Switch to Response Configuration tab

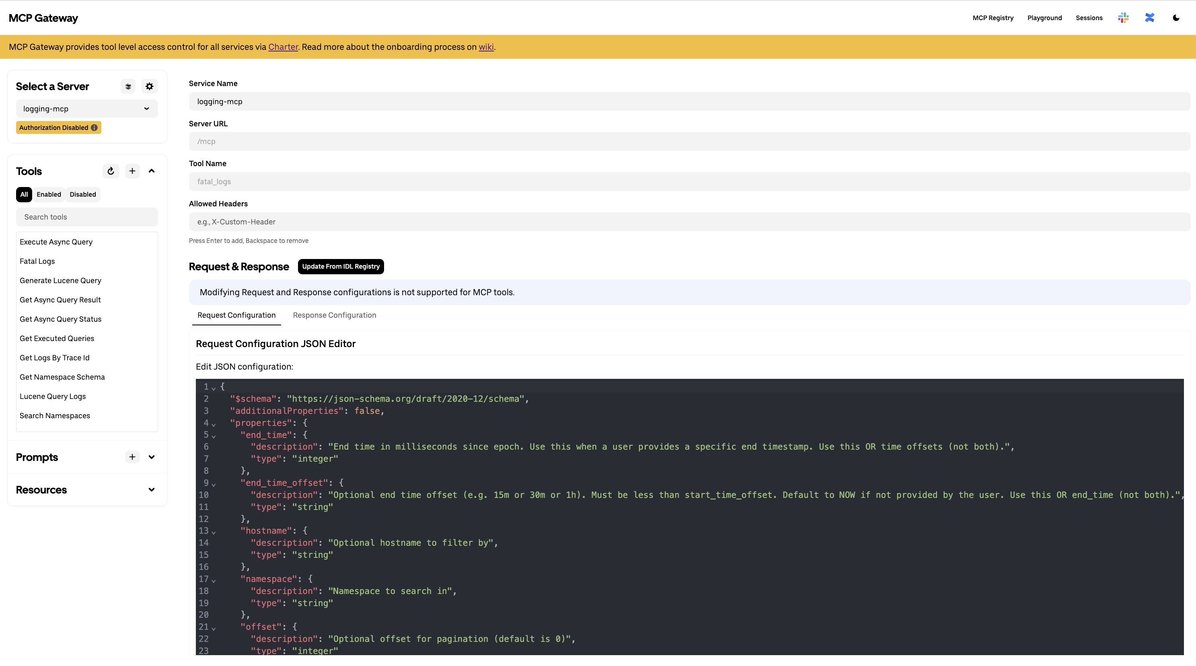[334, 315]
